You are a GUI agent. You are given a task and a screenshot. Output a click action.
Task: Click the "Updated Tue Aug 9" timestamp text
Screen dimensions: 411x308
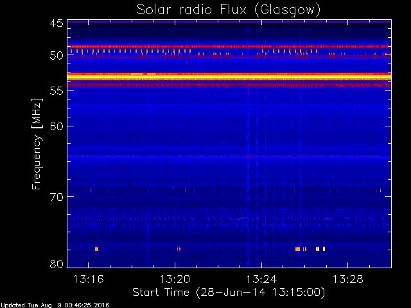pyautogui.click(x=55, y=305)
